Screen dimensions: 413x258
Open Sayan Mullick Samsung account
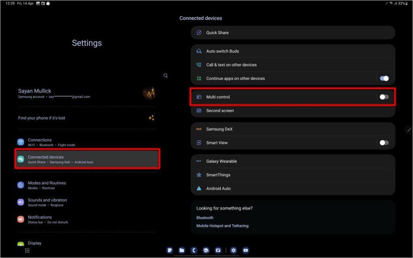(x=87, y=94)
